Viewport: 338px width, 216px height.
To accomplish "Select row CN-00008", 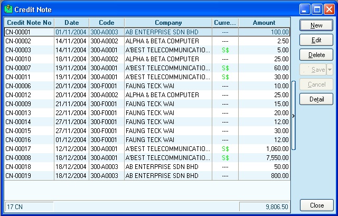I will 147,158.
